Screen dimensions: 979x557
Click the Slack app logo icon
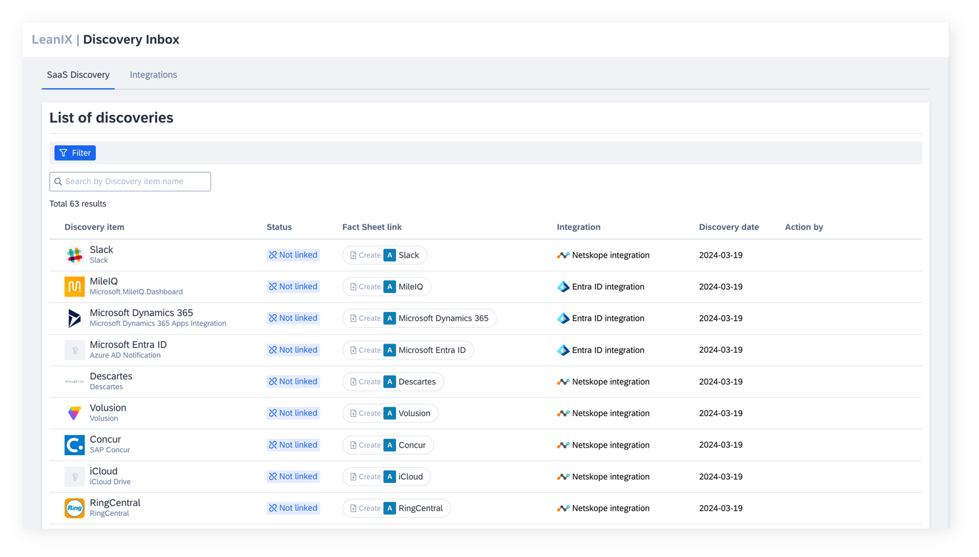[x=75, y=255]
